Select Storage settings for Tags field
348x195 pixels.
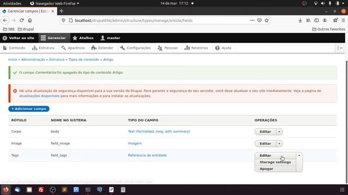pyautogui.click(x=275, y=162)
